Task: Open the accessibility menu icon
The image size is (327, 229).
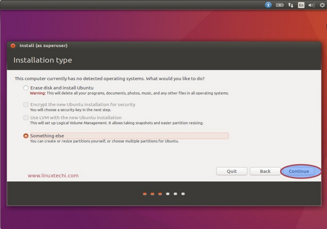Action: coord(268,5)
